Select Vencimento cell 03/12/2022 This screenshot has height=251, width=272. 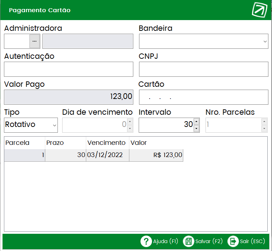tap(107, 155)
